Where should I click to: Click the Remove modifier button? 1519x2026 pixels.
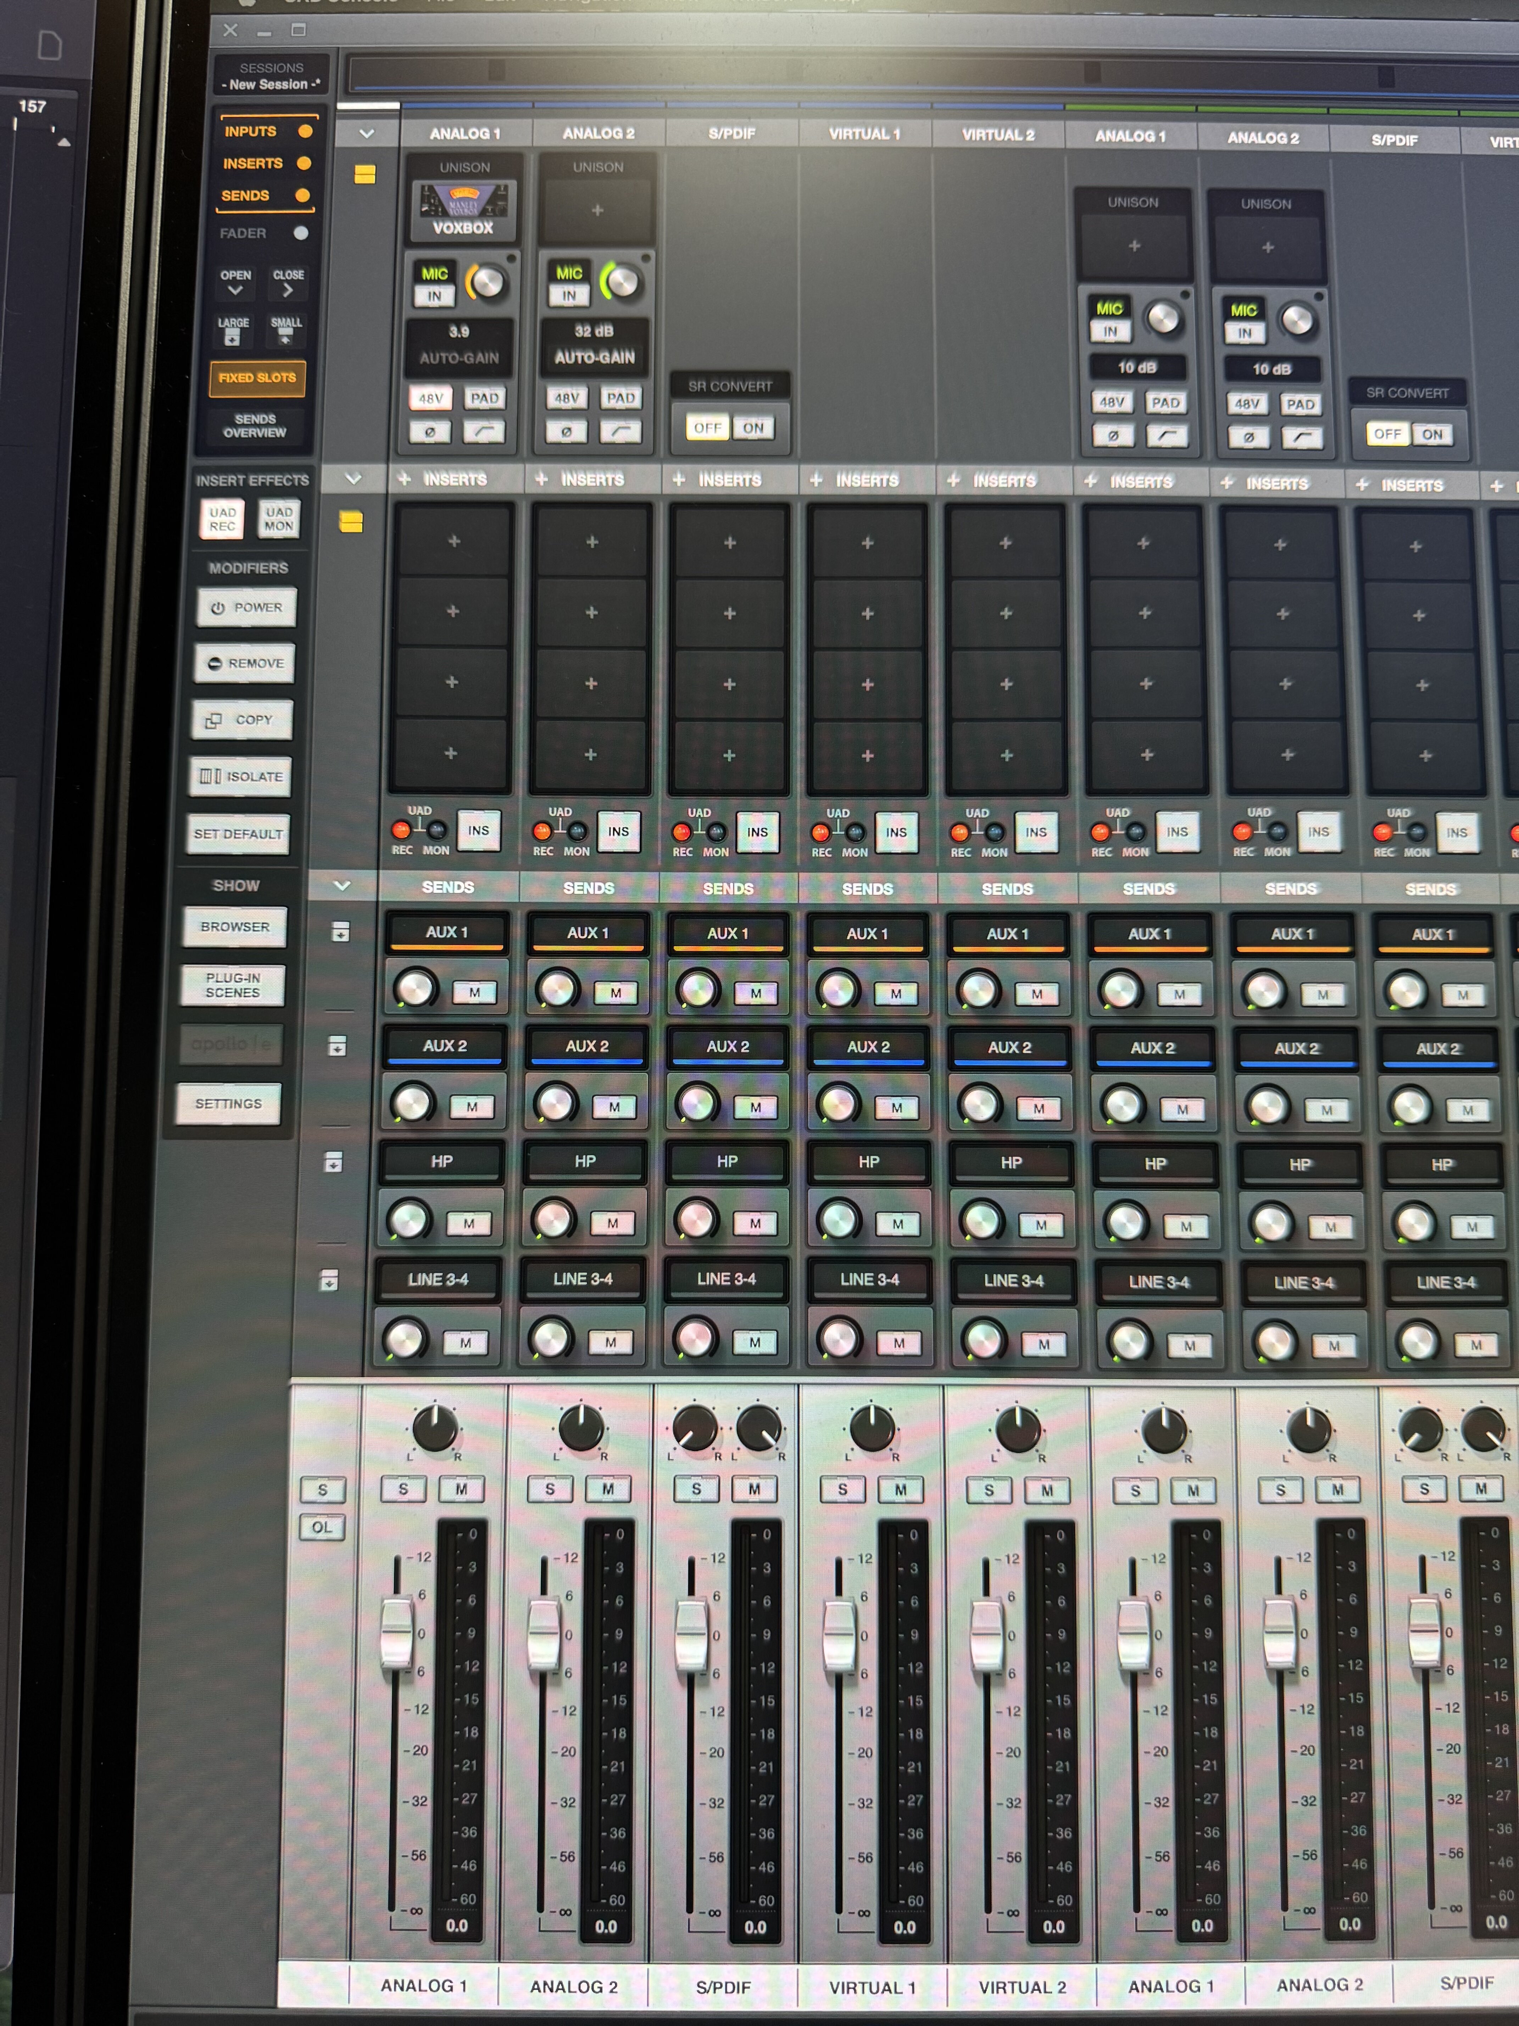pyautogui.click(x=244, y=663)
